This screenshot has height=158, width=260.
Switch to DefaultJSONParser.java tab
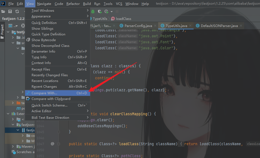(x=219, y=26)
